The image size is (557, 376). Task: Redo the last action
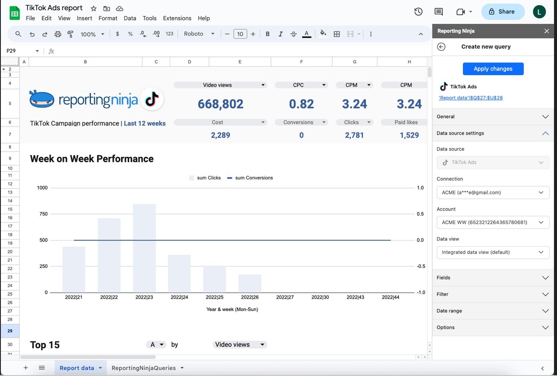tap(45, 34)
